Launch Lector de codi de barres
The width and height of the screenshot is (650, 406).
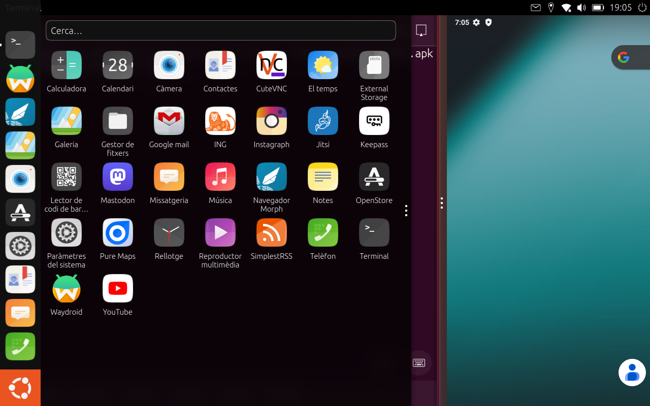(67, 177)
